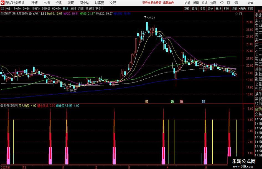Open the 功能 menu
262x169 pixels.
point(187,3)
